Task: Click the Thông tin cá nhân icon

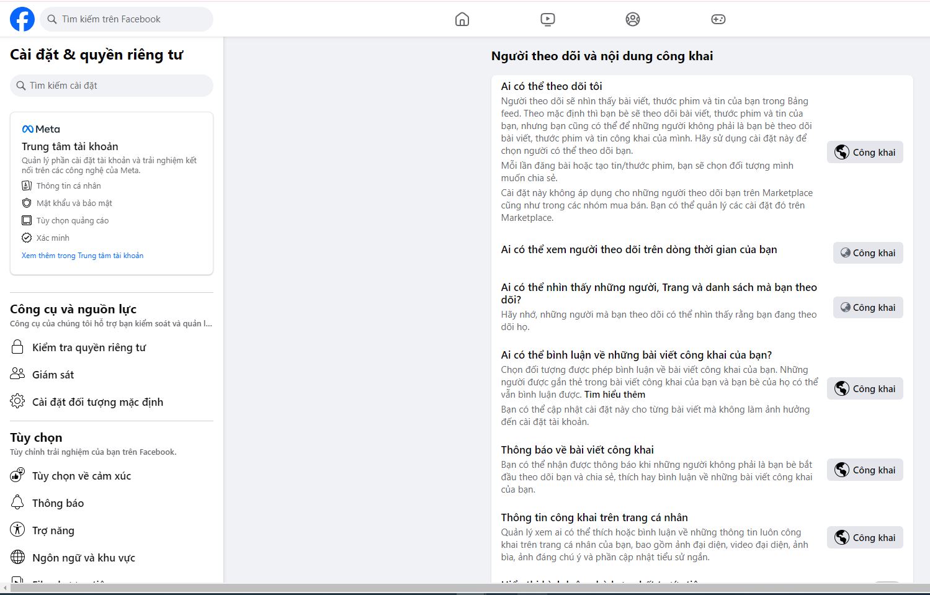Action: [27, 186]
